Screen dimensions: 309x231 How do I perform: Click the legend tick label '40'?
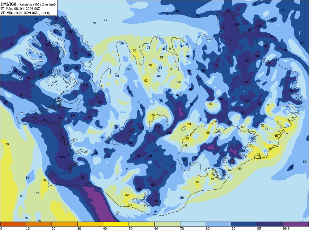[x=105, y=229]
